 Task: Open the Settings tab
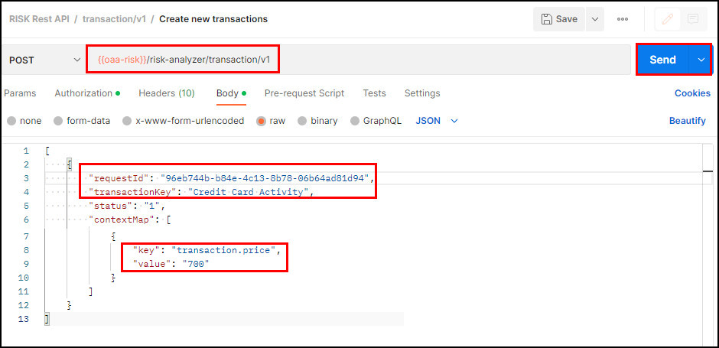(422, 93)
